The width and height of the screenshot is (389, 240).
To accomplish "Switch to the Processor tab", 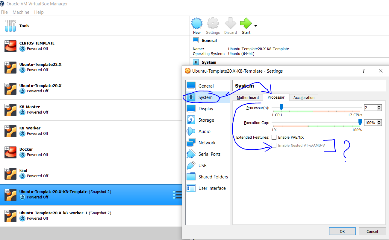I will (x=276, y=97).
